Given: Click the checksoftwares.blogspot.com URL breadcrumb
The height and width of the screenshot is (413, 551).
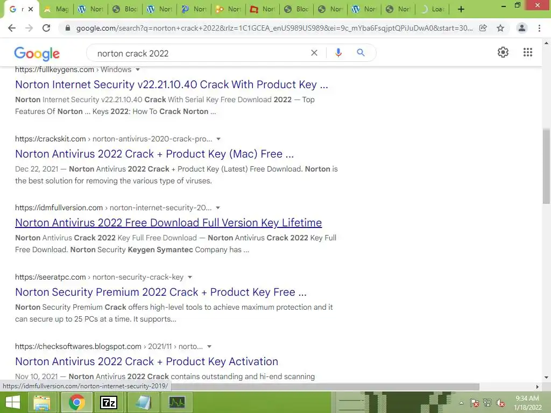Looking at the screenshot, I should pos(109,347).
